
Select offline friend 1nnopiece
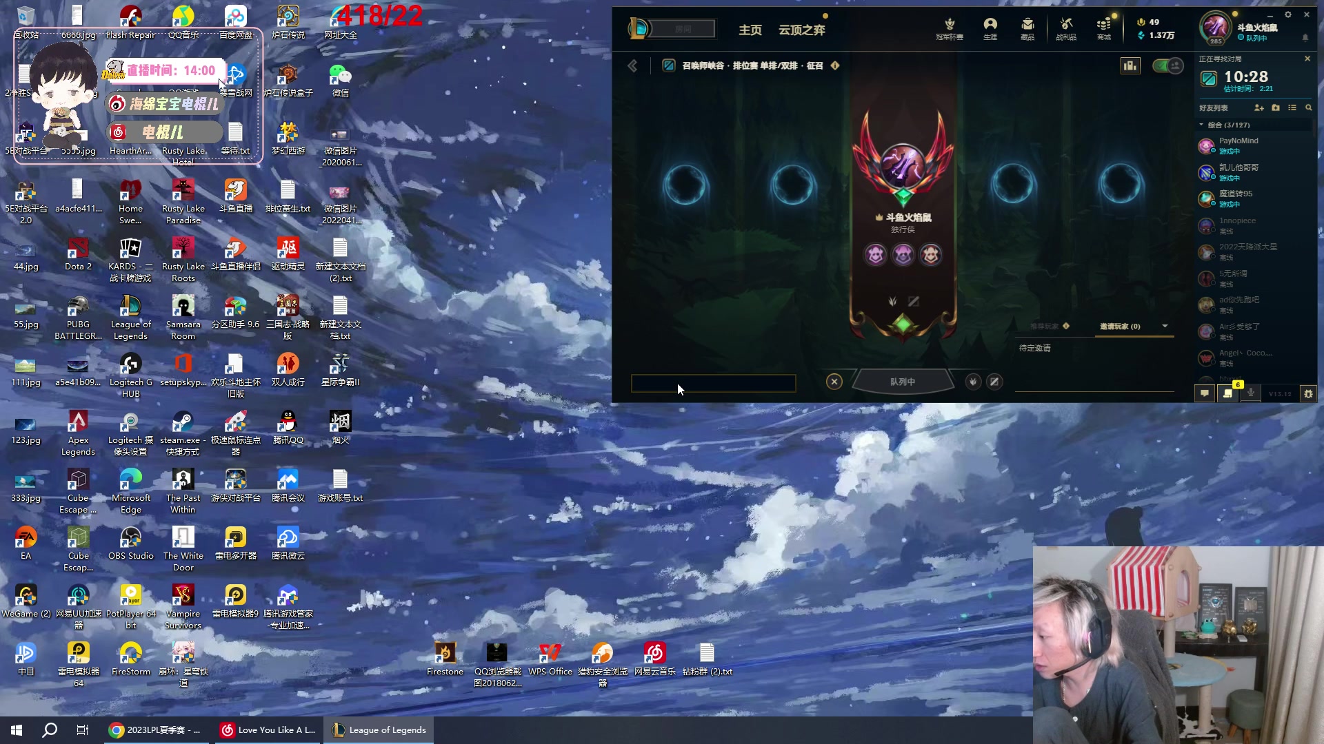pyautogui.click(x=1255, y=225)
